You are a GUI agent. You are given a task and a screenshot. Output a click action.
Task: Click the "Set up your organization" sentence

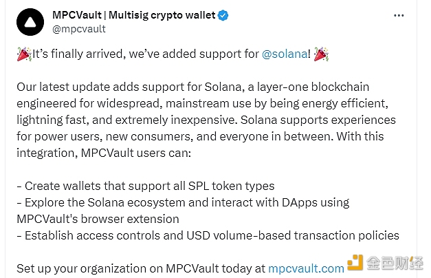click(180, 268)
